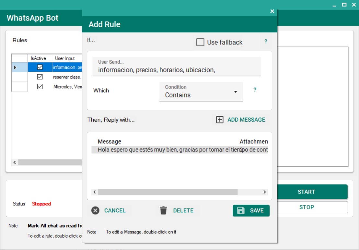Uncheck IsActive for the informacion rule
The image size is (359, 250).
40,67
